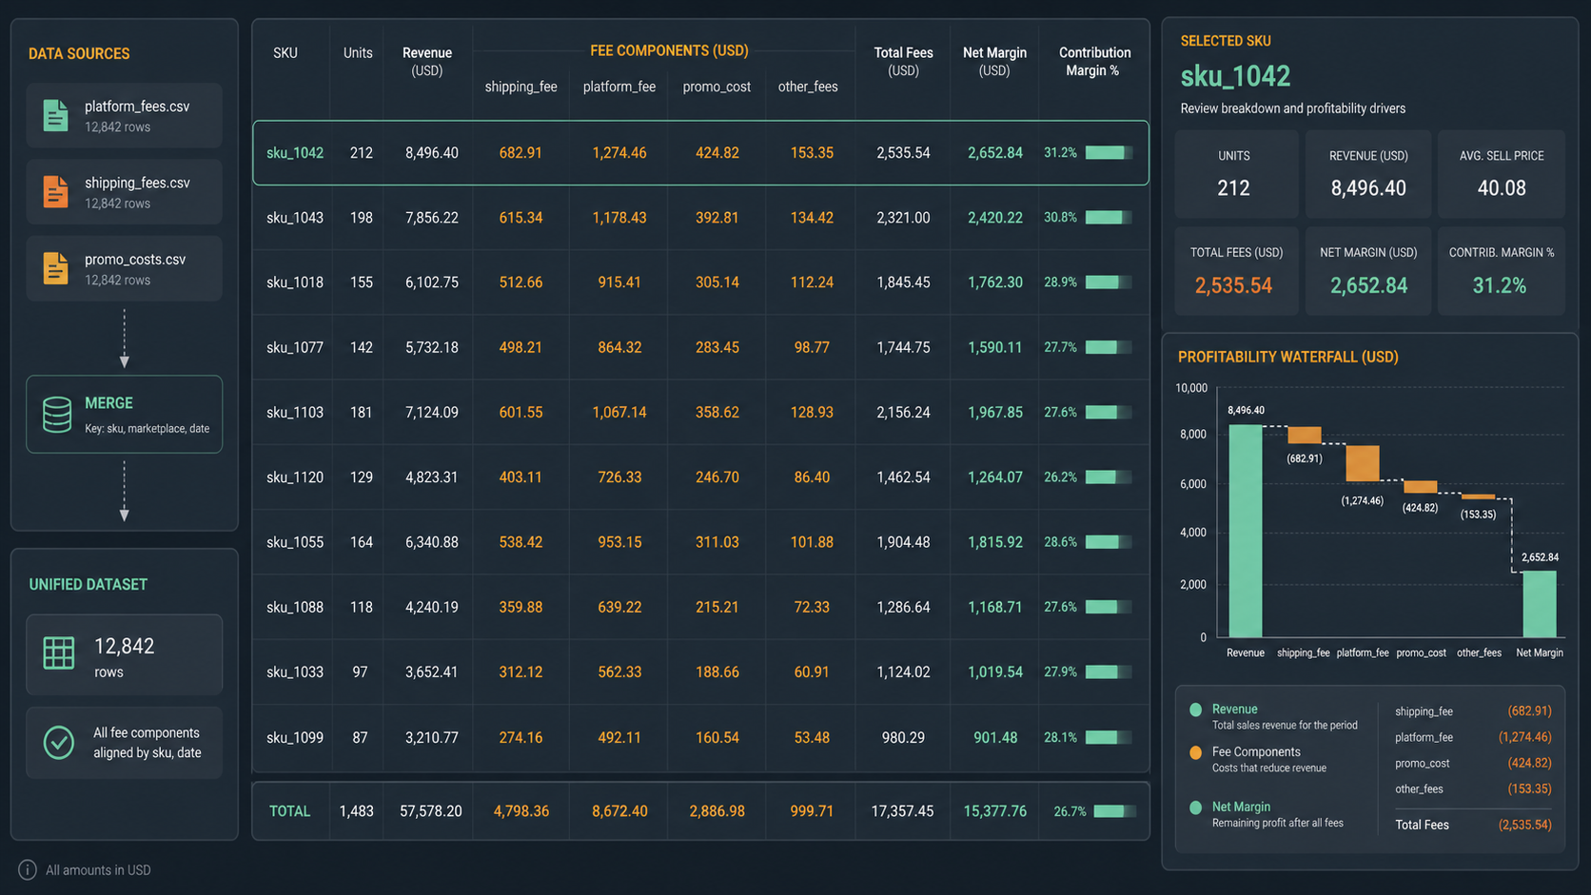Click the UNITS 212 summary card
Image resolution: width=1591 pixels, height=895 pixels.
click(1236, 174)
